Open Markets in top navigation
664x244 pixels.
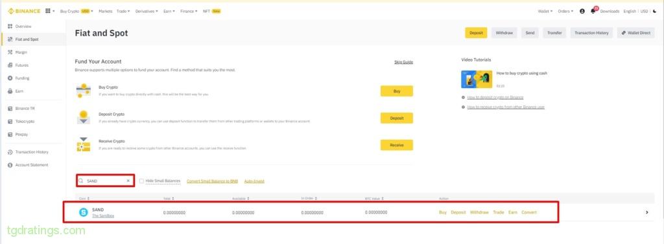pos(106,12)
